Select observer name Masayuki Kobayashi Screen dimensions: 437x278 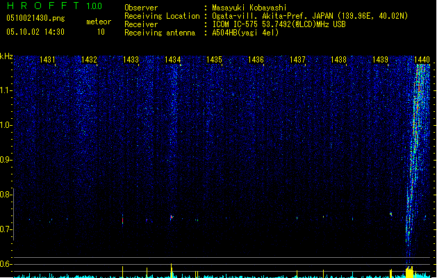(249, 8)
